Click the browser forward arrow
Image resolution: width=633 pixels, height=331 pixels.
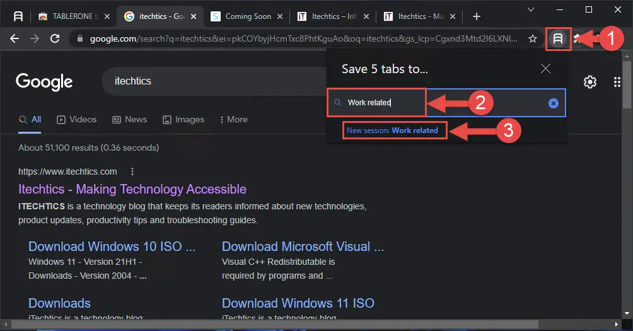pos(35,38)
